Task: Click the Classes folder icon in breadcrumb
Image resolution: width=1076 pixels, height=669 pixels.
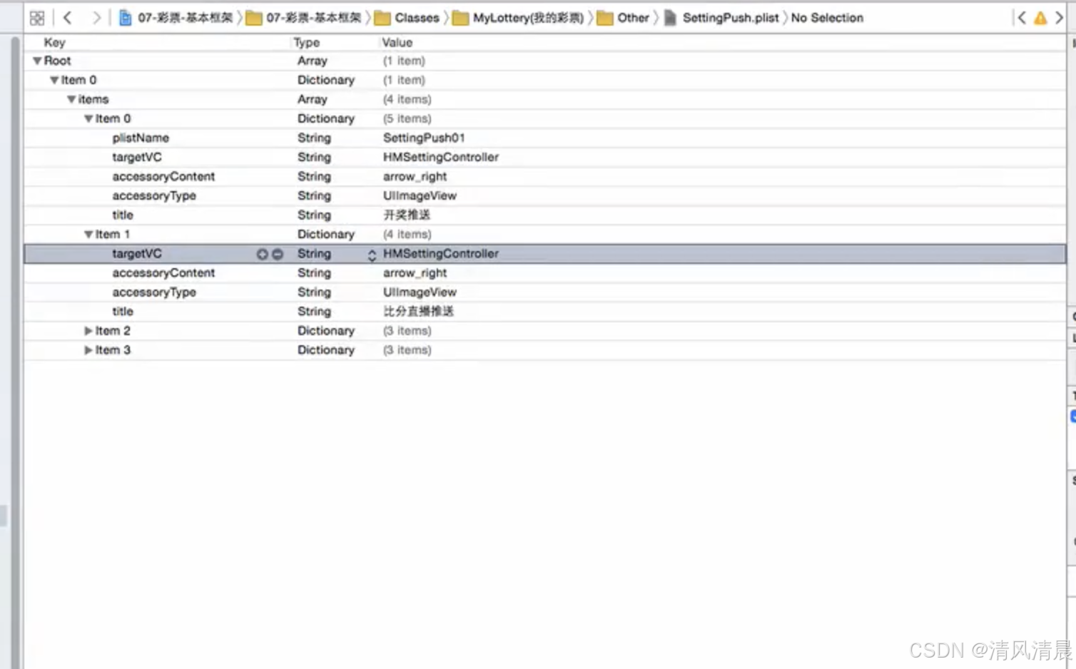Action: point(382,18)
